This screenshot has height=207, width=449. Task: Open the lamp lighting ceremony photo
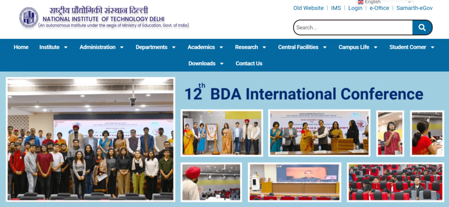[x=222, y=133]
